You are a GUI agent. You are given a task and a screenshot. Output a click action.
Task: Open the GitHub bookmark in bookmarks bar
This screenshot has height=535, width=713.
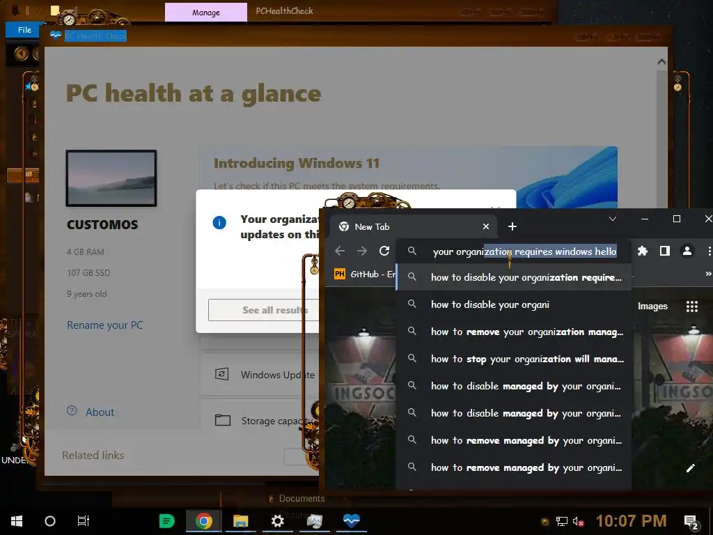pyautogui.click(x=365, y=274)
